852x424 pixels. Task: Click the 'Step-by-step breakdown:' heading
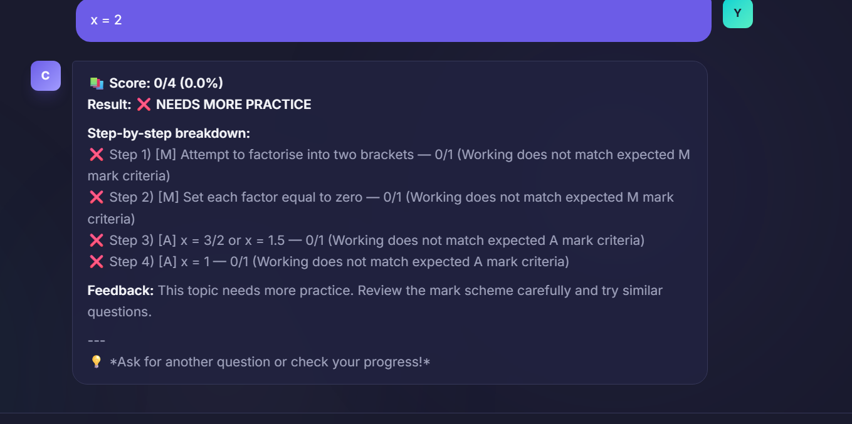pos(169,133)
